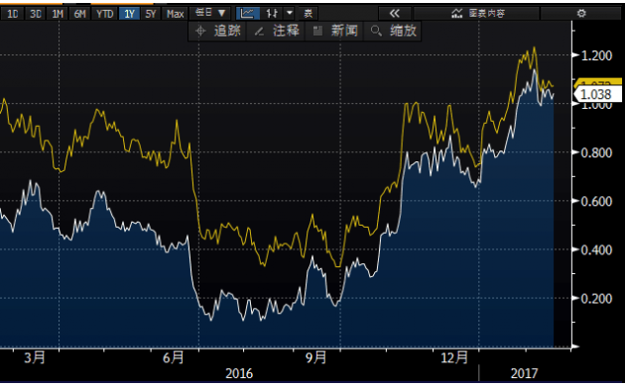Open the 表 table view
This screenshot has height=387, width=625.
309,14
